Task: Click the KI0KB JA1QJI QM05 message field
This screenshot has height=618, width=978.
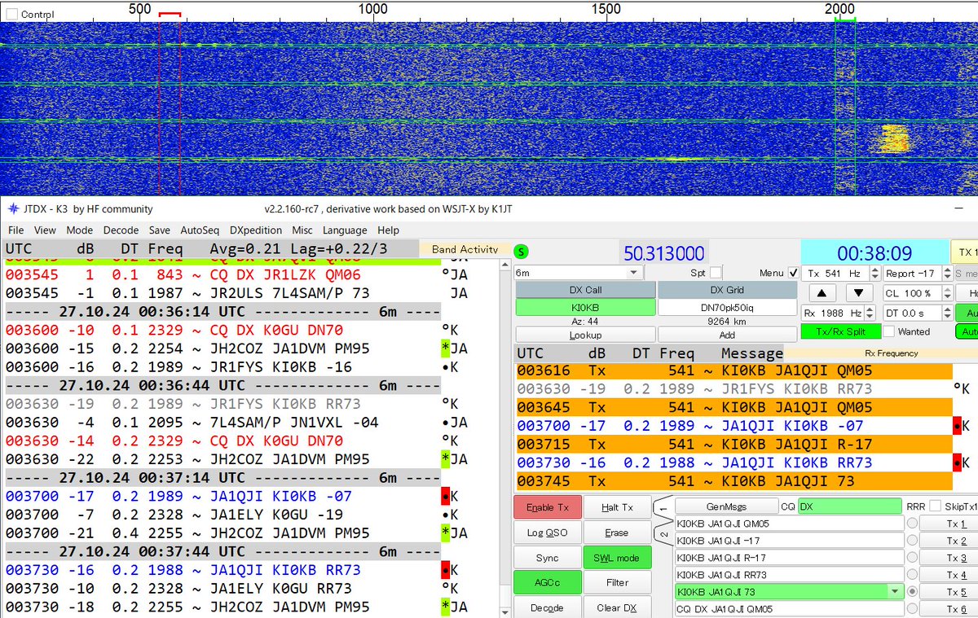Action: [790, 524]
